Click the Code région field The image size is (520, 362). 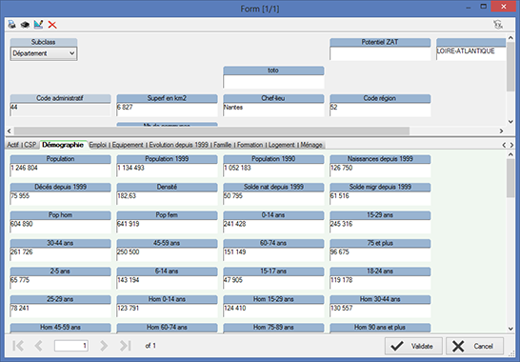(380, 110)
